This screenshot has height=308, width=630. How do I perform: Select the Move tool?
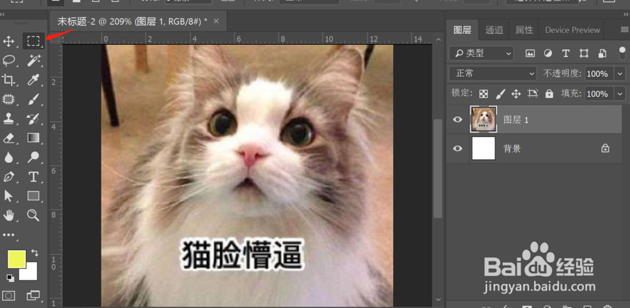click(9, 41)
